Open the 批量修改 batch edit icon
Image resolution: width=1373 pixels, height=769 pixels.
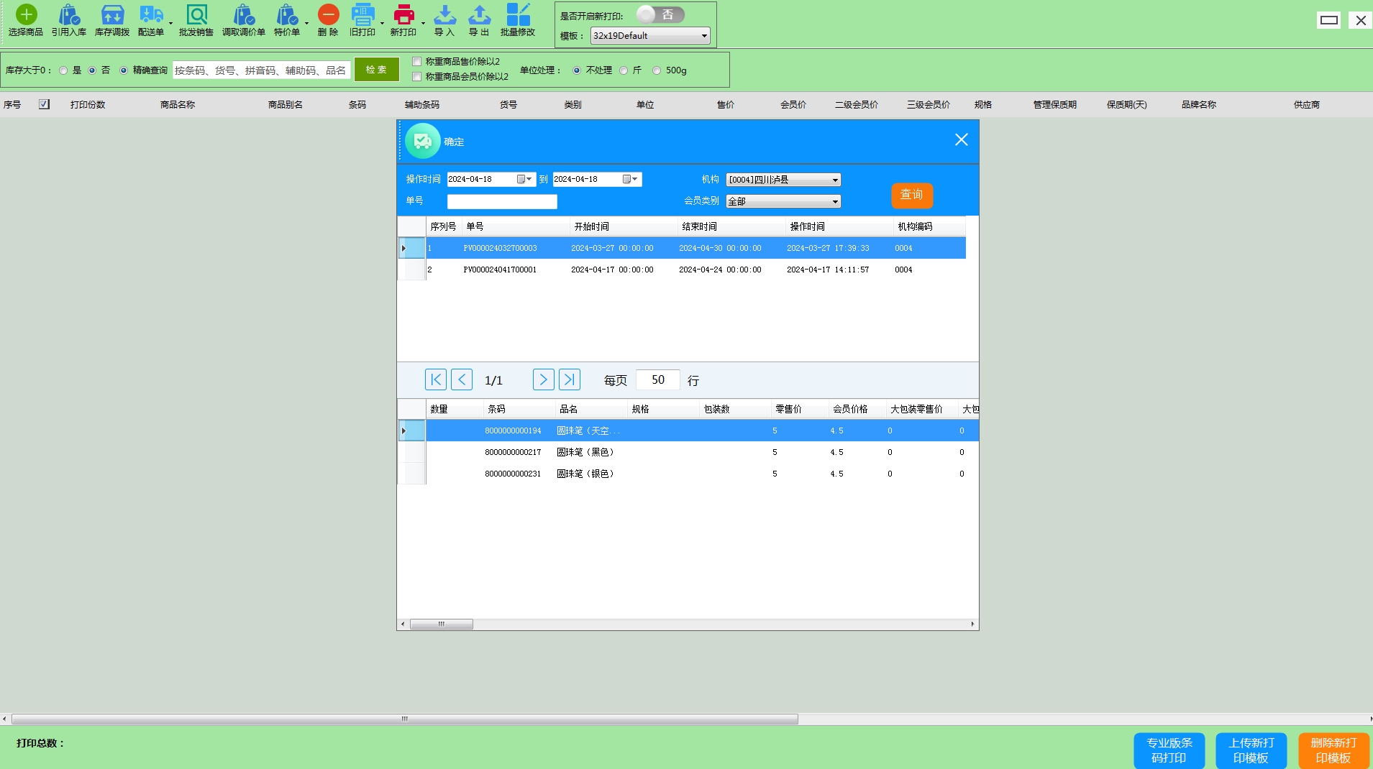pos(518,15)
